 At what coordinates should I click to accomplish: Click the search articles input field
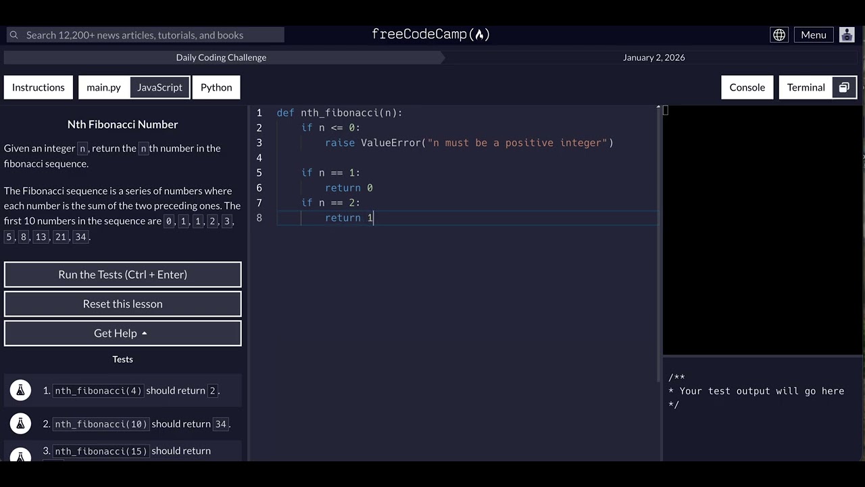pyautogui.click(x=145, y=34)
